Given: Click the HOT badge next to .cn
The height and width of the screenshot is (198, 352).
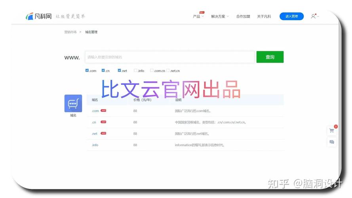Looking at the screenshot, I should tap(103, 122).
